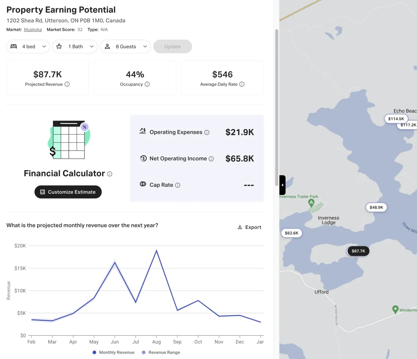Image resolution: width=417 pixels, height=359 pixels.
Task: Click the Average Daily Rate info icon
Action: (242, 84)
